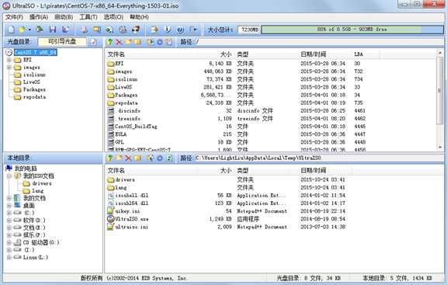This screenshot has width=447, height=285.
Task: Click the 可引导光盘 boot type field
Action: [x=62, y=42]
